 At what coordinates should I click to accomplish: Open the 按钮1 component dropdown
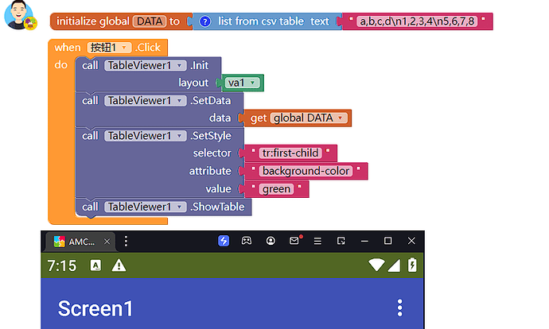tap(110, 48)
